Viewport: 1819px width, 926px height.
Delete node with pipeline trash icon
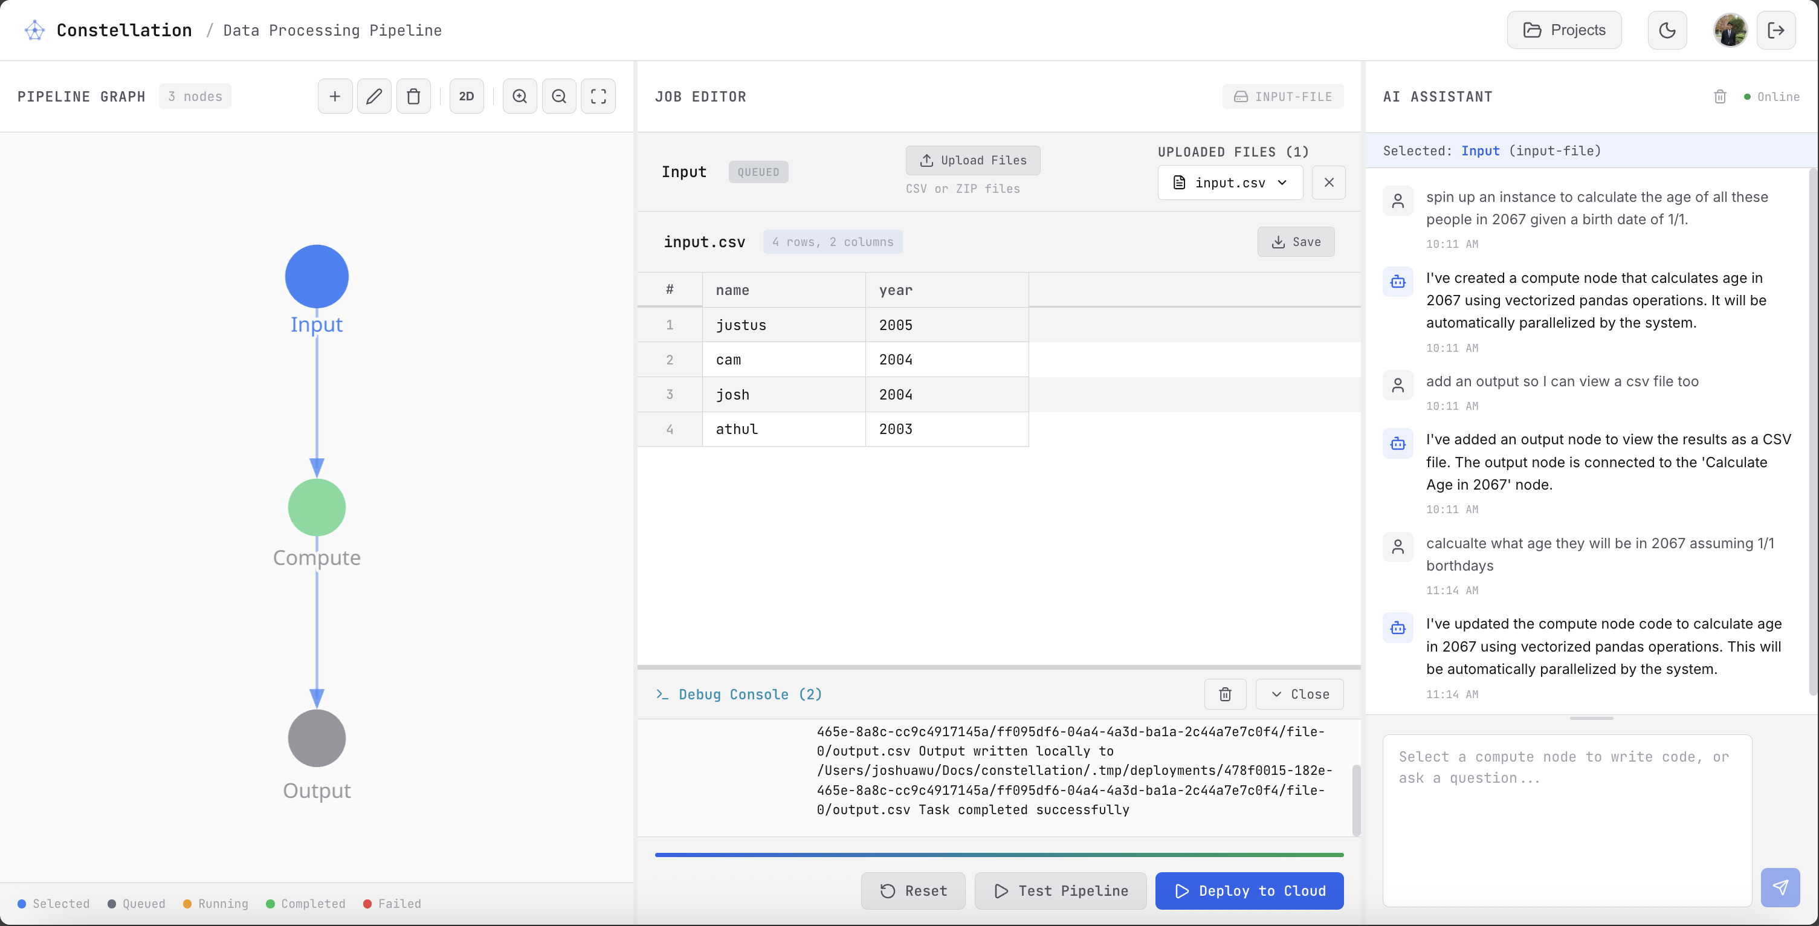[414, 96]
